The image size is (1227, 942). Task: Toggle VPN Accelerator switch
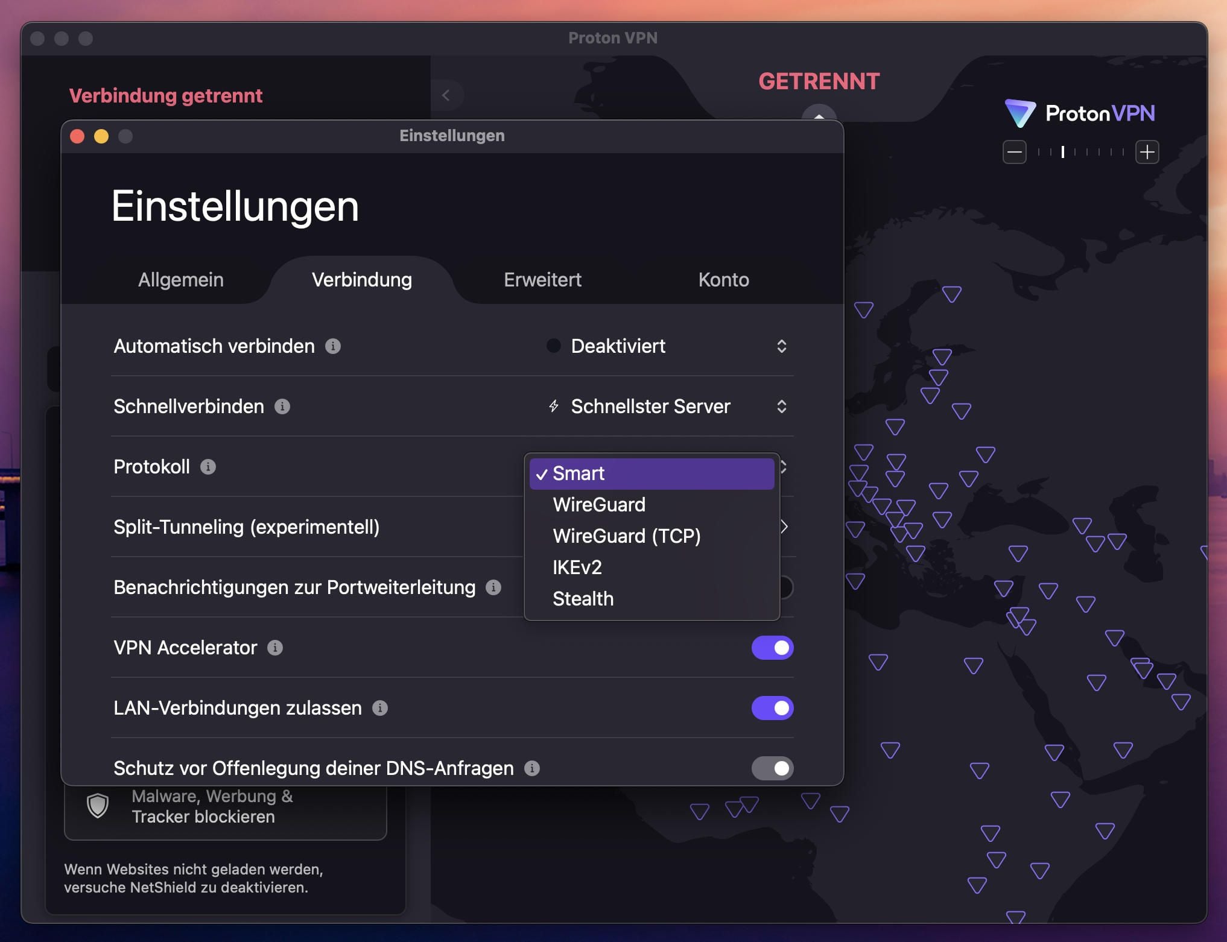click(x=773, y=648)
